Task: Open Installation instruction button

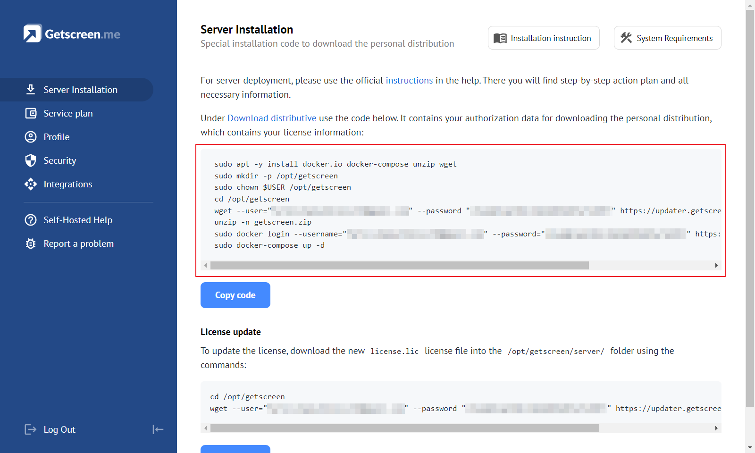Action: pos(544,38)
